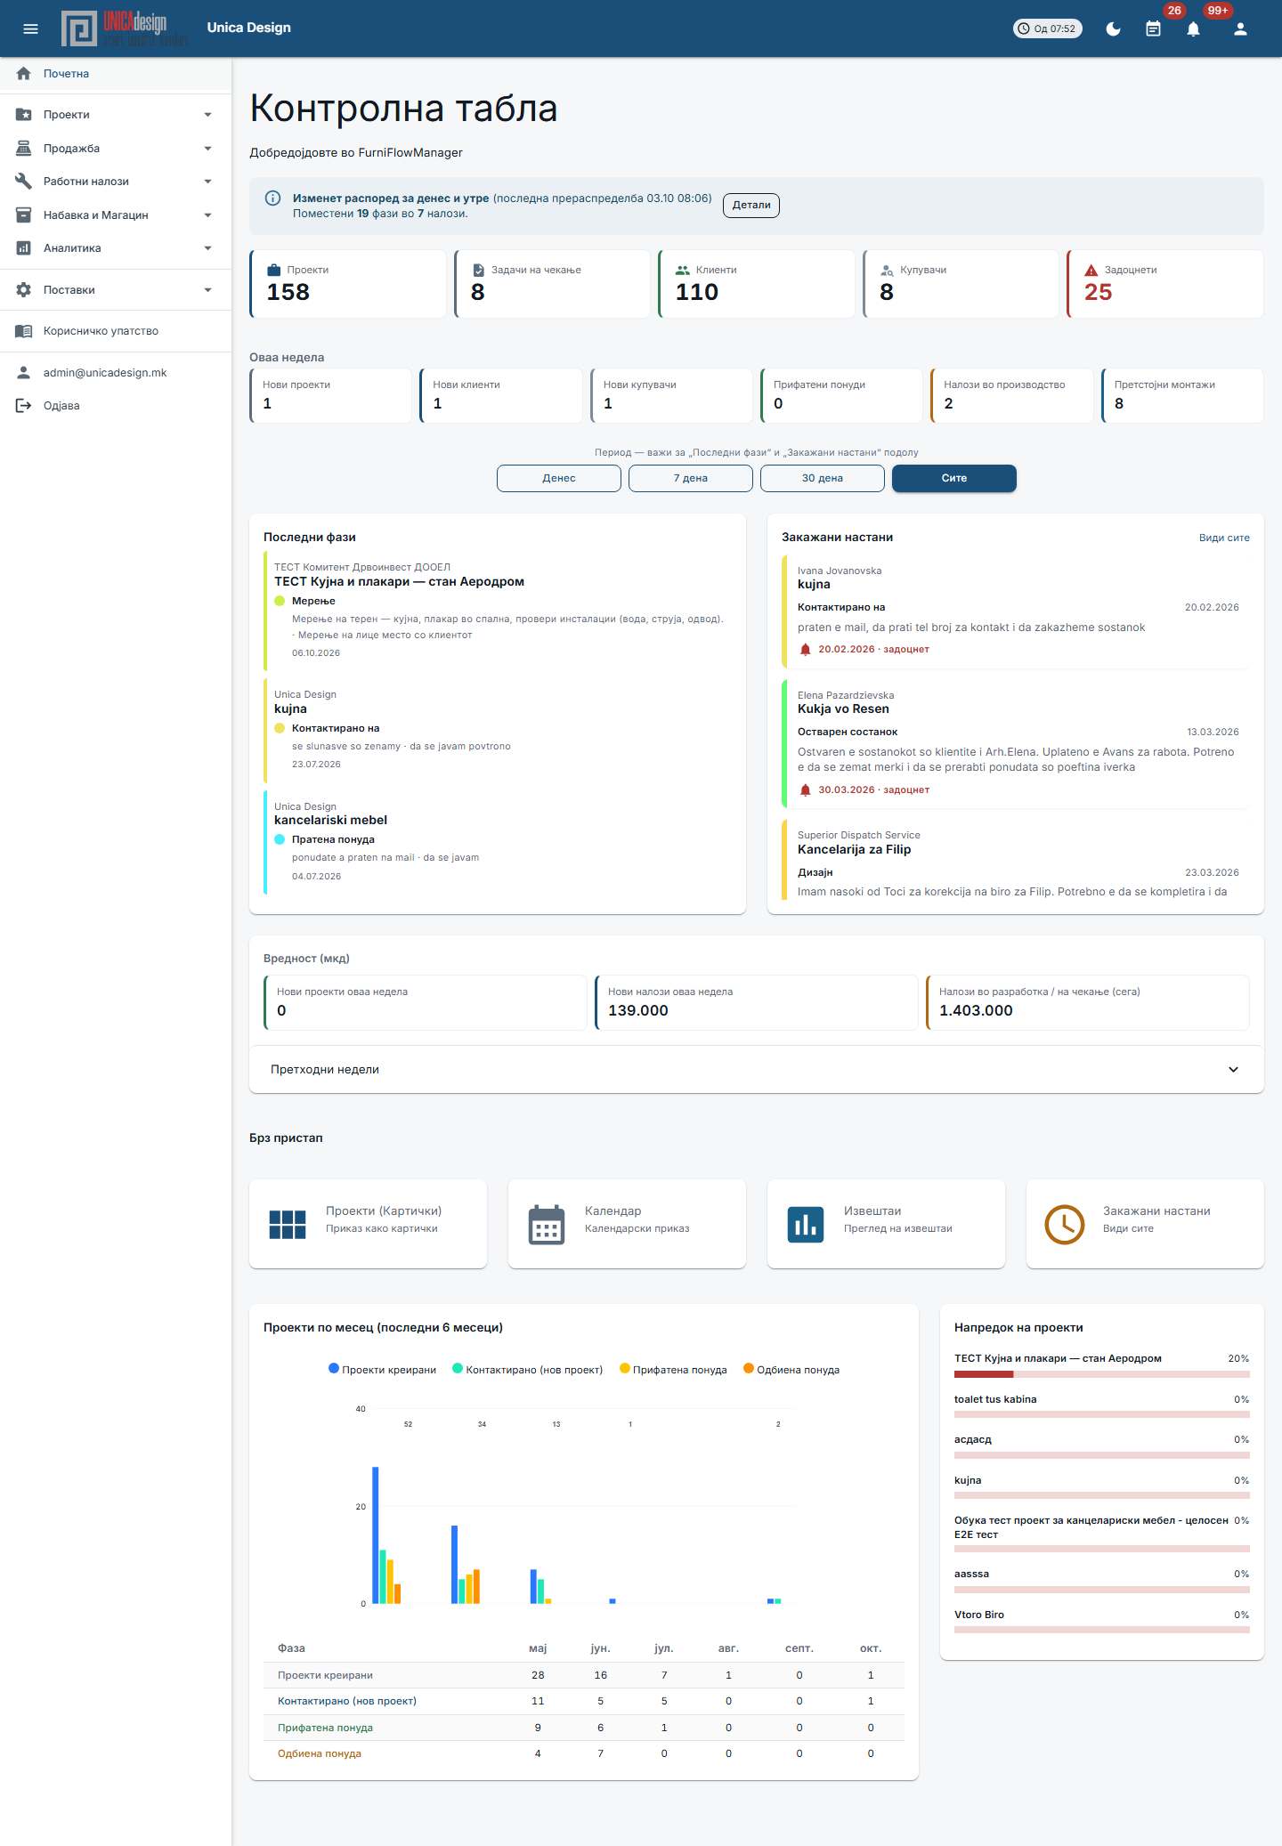Toggle Контактирано (нов проект) chart legend

(528, 1370)
